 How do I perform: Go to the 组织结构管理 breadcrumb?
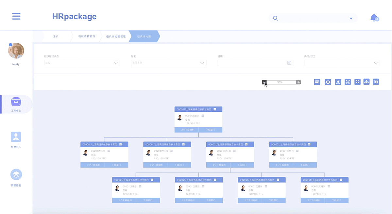point(87,37)
